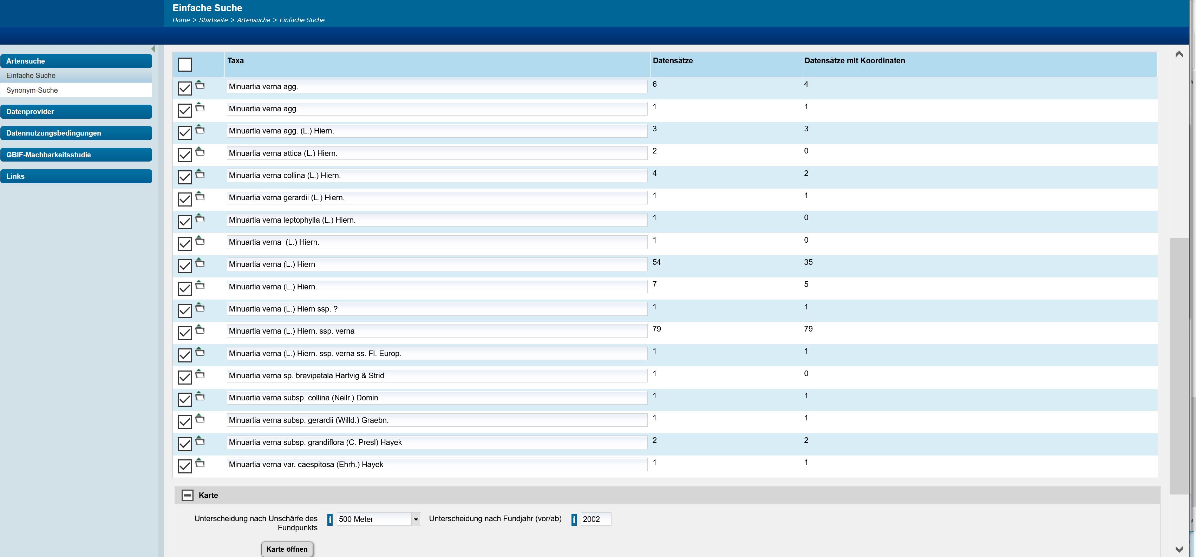
Task: Open folder icon for Minuartia verna (L.) Hiern ssp. ? row
Action: point(200,308)
